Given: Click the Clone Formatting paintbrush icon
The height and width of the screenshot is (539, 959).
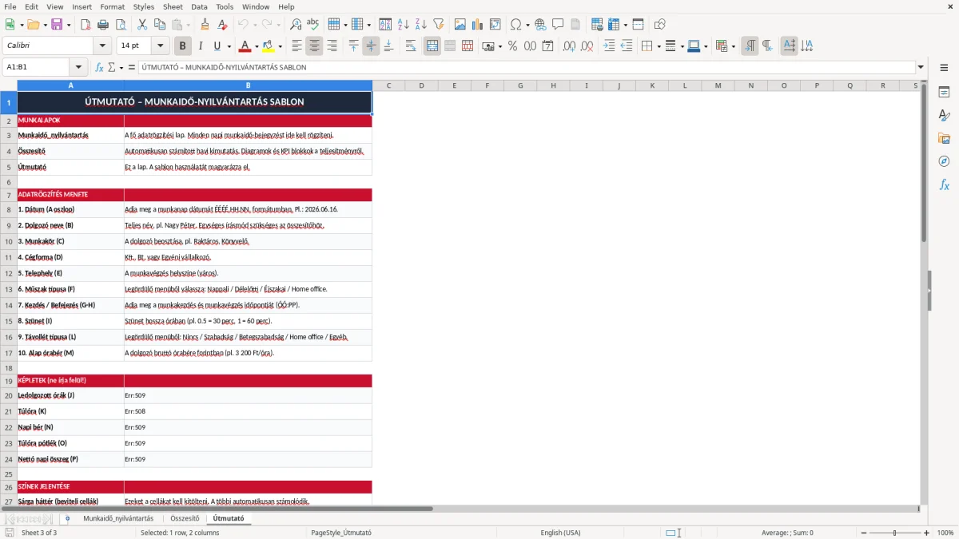Looking at the screenshot, I should point(205,25).
